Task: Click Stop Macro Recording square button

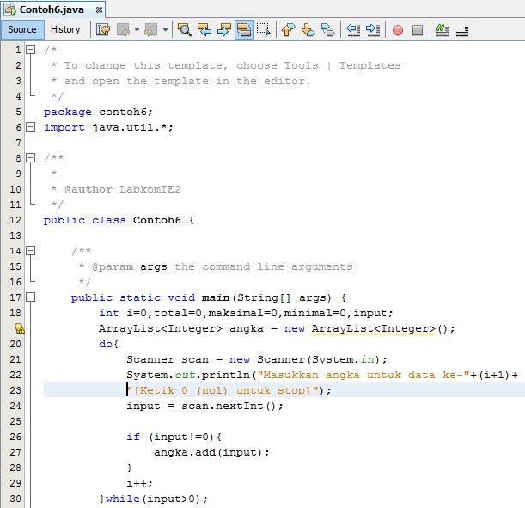Action: [x=418, y=30]
